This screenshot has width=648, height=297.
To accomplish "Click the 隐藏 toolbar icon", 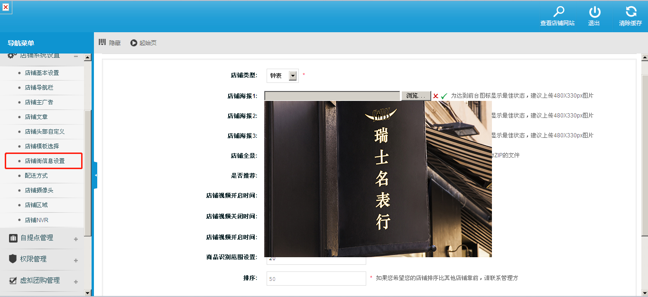I will point(102,43).
